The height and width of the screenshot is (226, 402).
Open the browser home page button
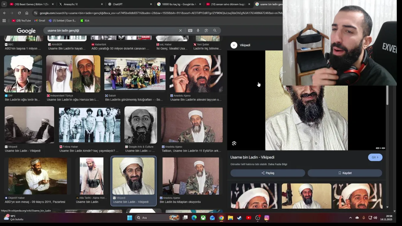pyautogui.click(x=27, y=13)
